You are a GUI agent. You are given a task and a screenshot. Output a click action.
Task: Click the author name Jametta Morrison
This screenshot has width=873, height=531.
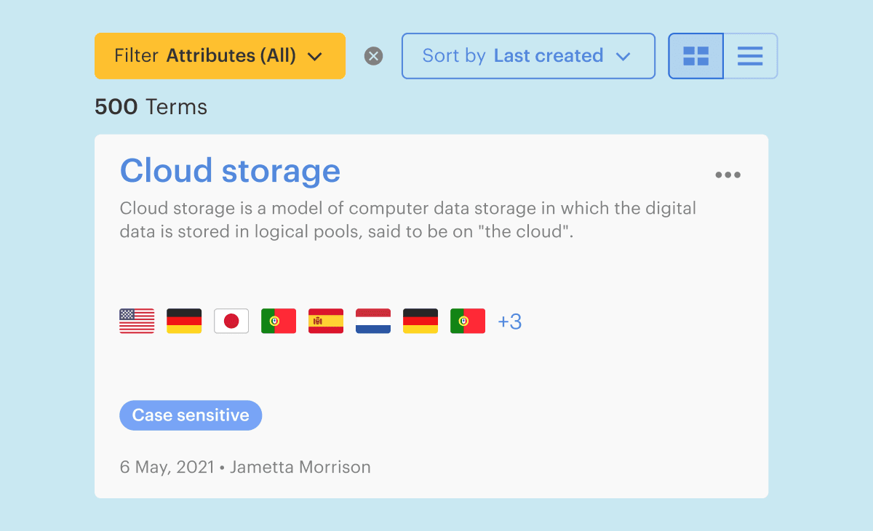[x=300, y=467]
